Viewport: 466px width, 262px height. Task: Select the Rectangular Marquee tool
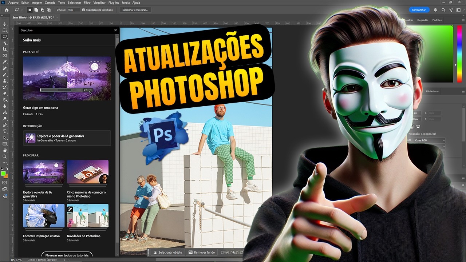(5, 30)
